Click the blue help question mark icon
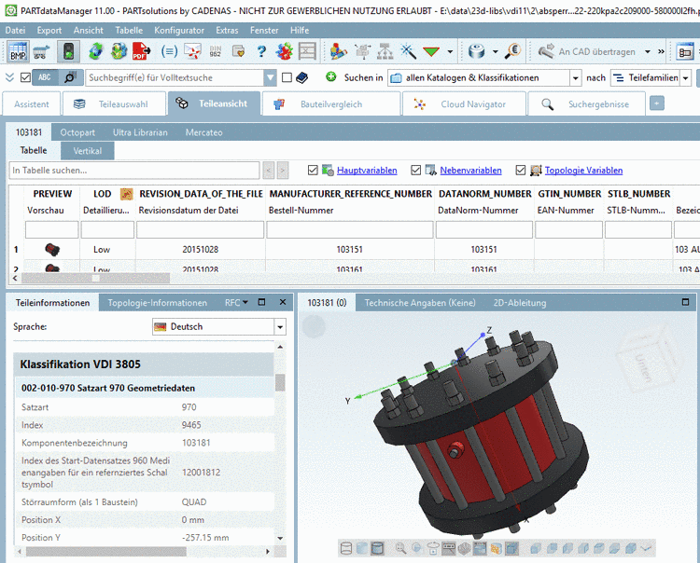 [261, 51]
